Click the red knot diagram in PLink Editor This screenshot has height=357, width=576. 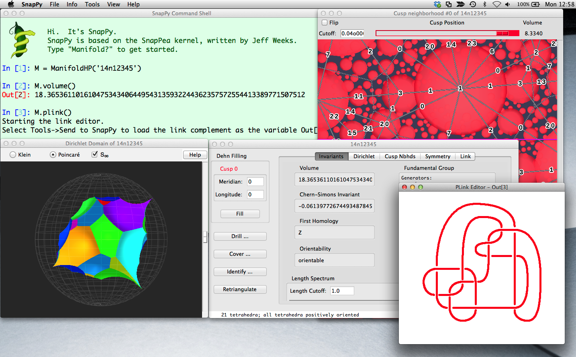(482, 263)
